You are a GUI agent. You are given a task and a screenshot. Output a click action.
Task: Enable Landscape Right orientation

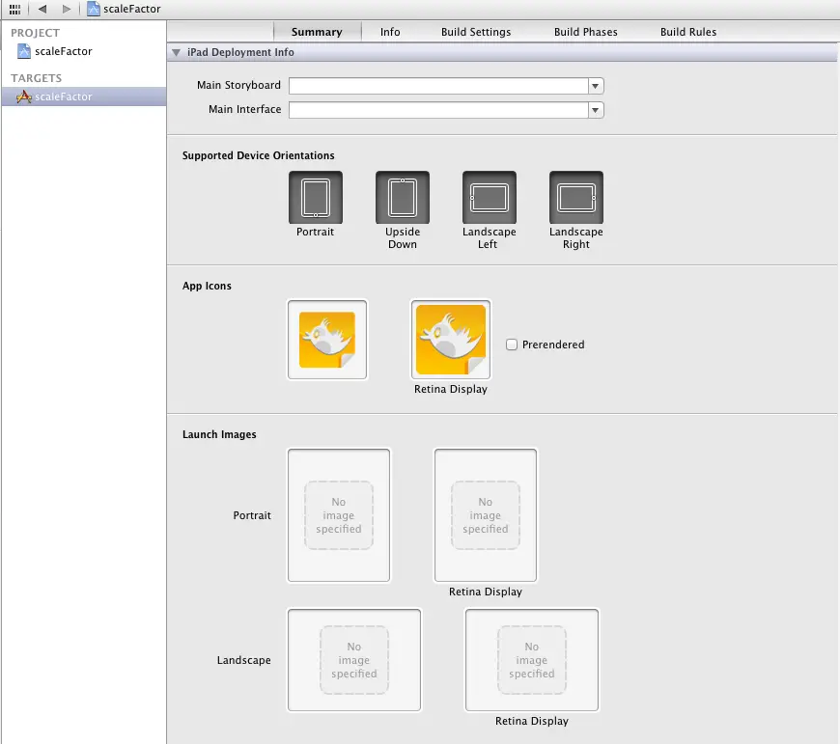pyautogui.click(x=576, y=198)
